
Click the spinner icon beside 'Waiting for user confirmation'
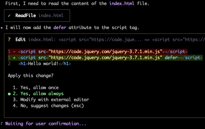tap(2, 124)
